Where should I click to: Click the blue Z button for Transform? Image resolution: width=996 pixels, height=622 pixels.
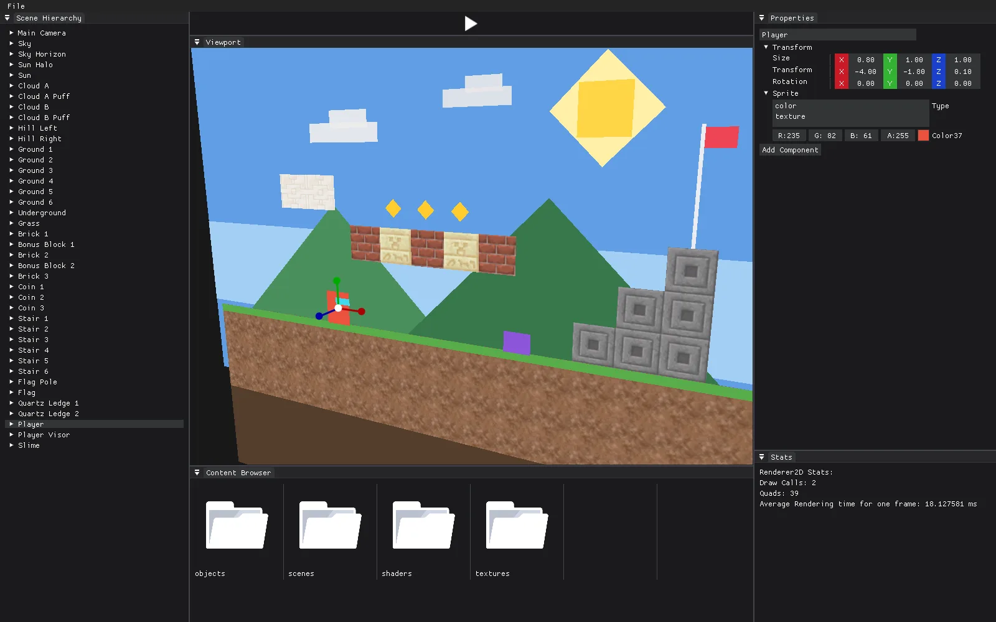coord(939,72)
